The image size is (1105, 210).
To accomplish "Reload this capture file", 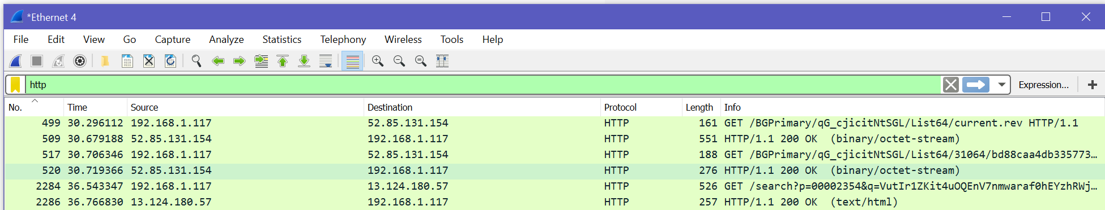I will (170, 61).
